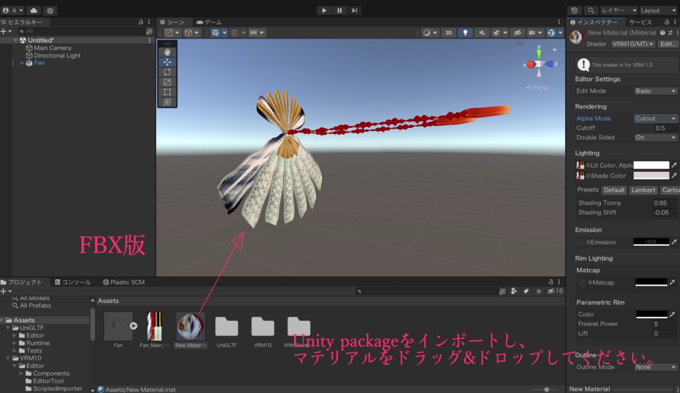680x393 pixels.
Task: Click the Step frame button
Action: 355,11
